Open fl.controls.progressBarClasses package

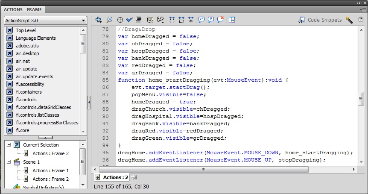(x=47, y=123)
